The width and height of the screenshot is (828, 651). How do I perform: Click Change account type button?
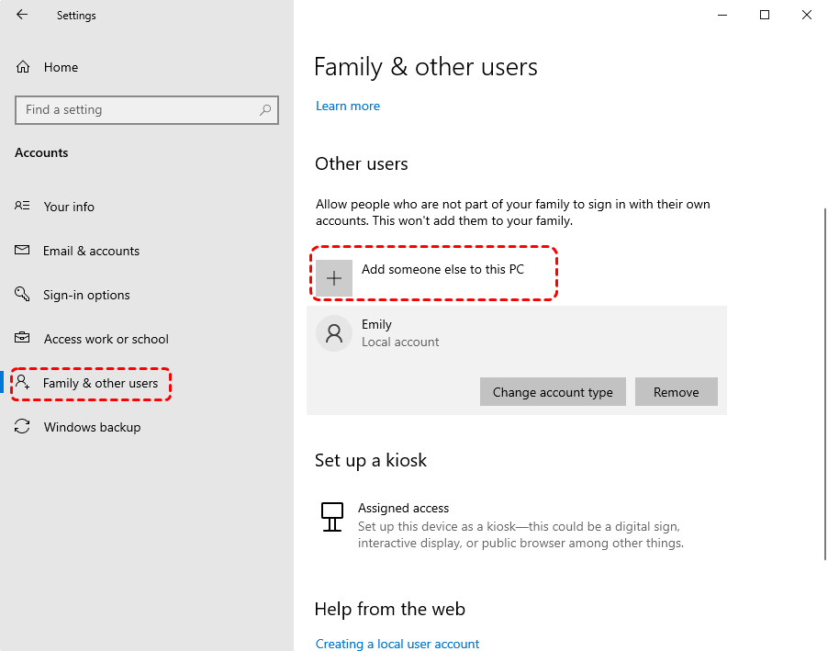click(553, 392)
